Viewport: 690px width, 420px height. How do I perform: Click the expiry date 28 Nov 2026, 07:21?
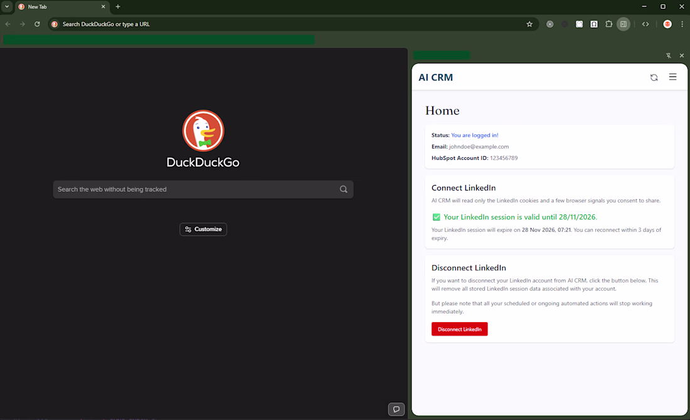(x=546, y=230)
